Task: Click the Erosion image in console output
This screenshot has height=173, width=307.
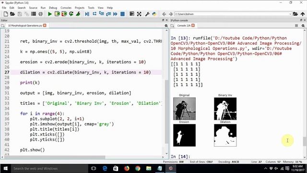Action: [184, 135]
